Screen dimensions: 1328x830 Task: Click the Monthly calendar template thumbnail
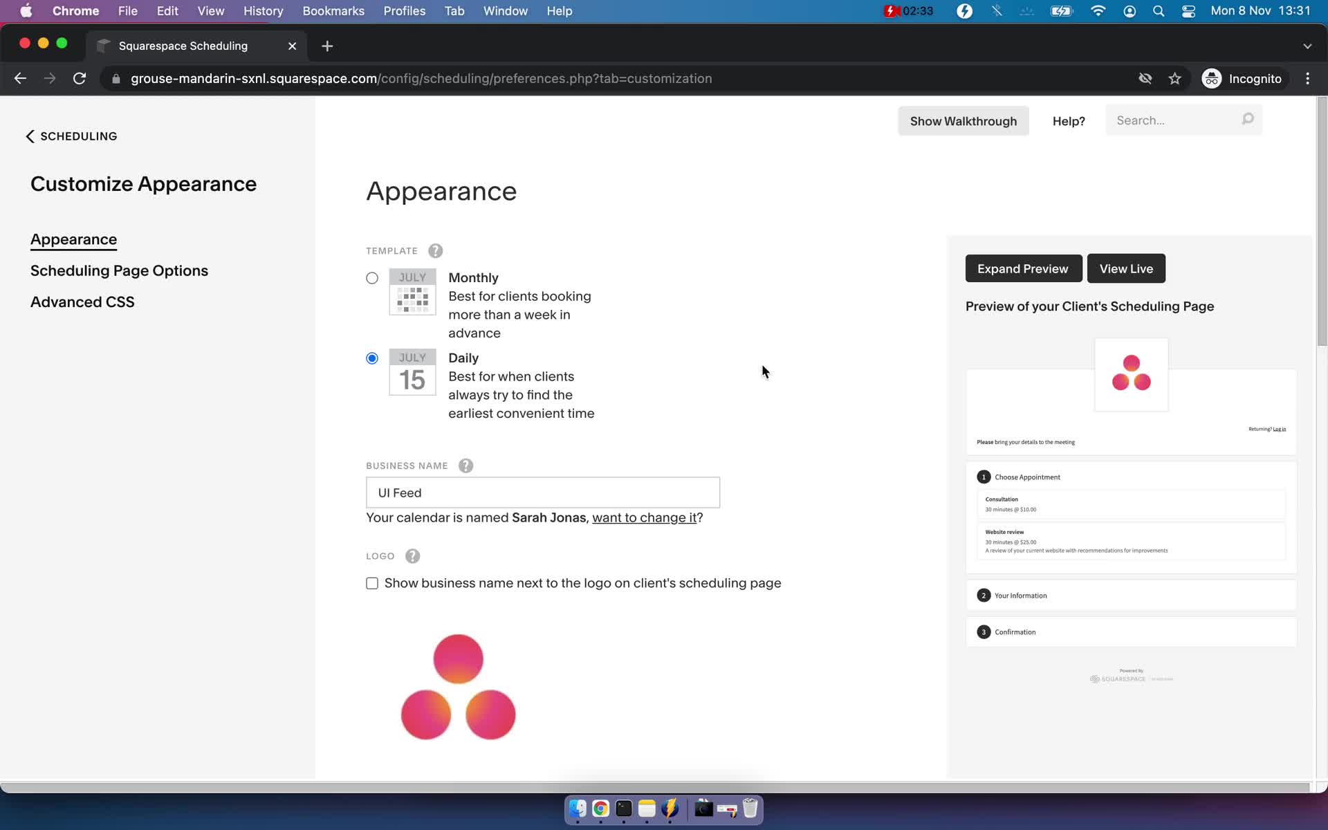[412, 292]
